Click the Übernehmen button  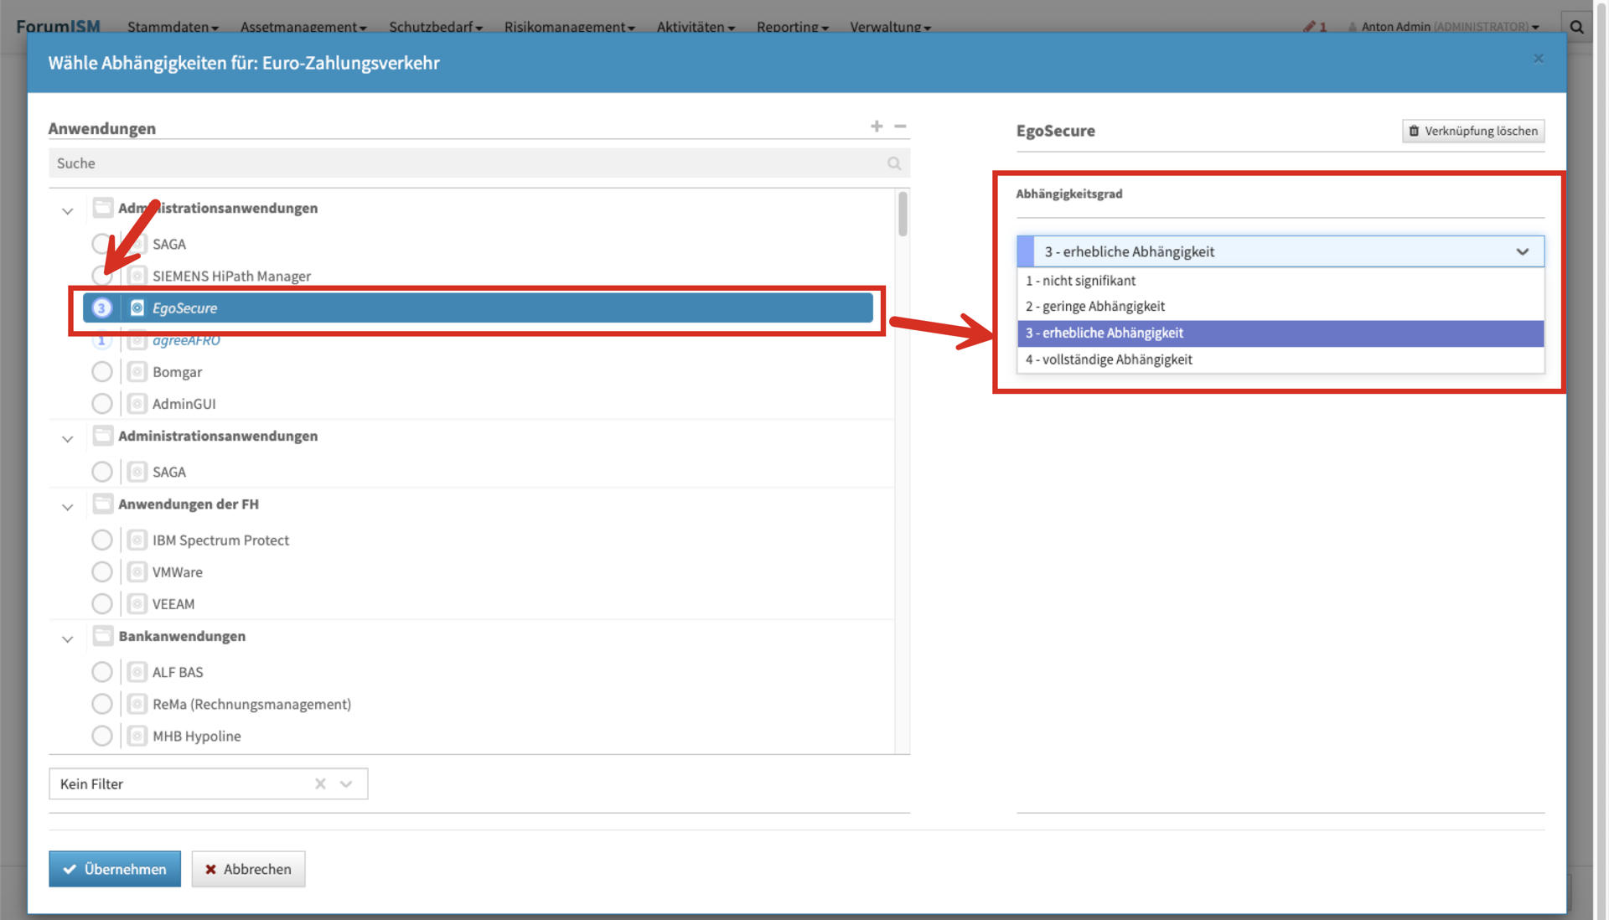coord(115,869)
